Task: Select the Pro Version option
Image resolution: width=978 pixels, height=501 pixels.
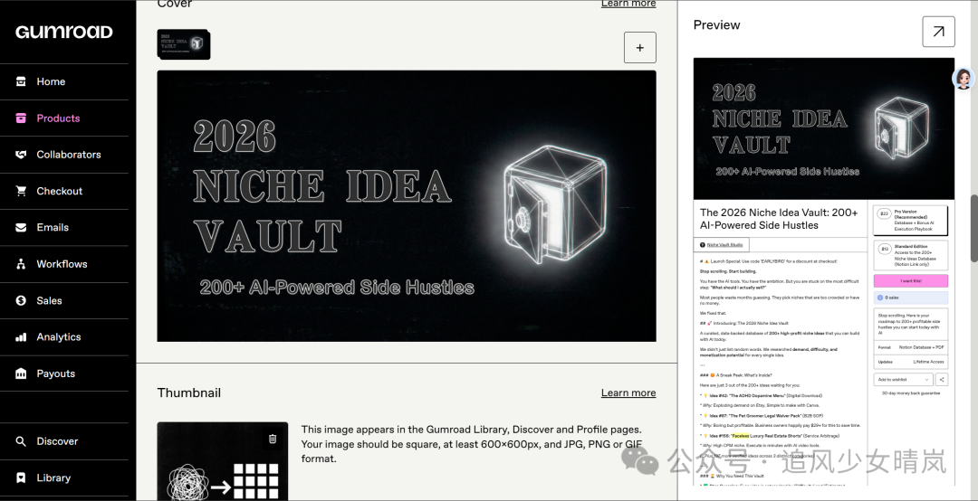Action: click(x=911, y=221)
